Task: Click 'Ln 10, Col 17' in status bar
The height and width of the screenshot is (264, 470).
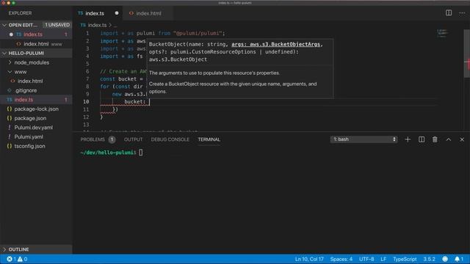Action: click(309, 259)
